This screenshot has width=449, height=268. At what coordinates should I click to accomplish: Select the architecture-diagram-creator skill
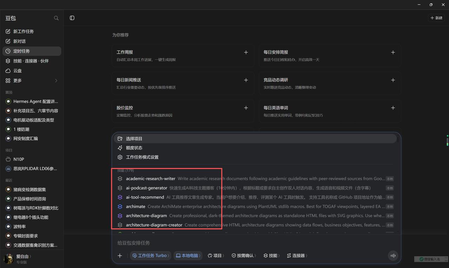coord(255,225)
